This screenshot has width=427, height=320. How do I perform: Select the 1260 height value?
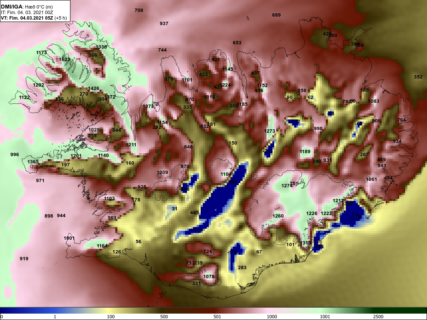coord(278,216)
